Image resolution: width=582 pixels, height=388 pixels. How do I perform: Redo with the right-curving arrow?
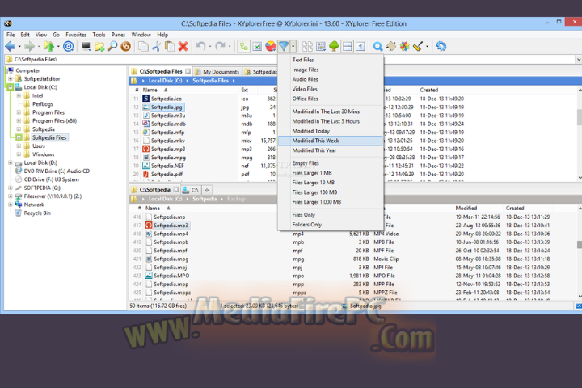(x=220, y=46)
